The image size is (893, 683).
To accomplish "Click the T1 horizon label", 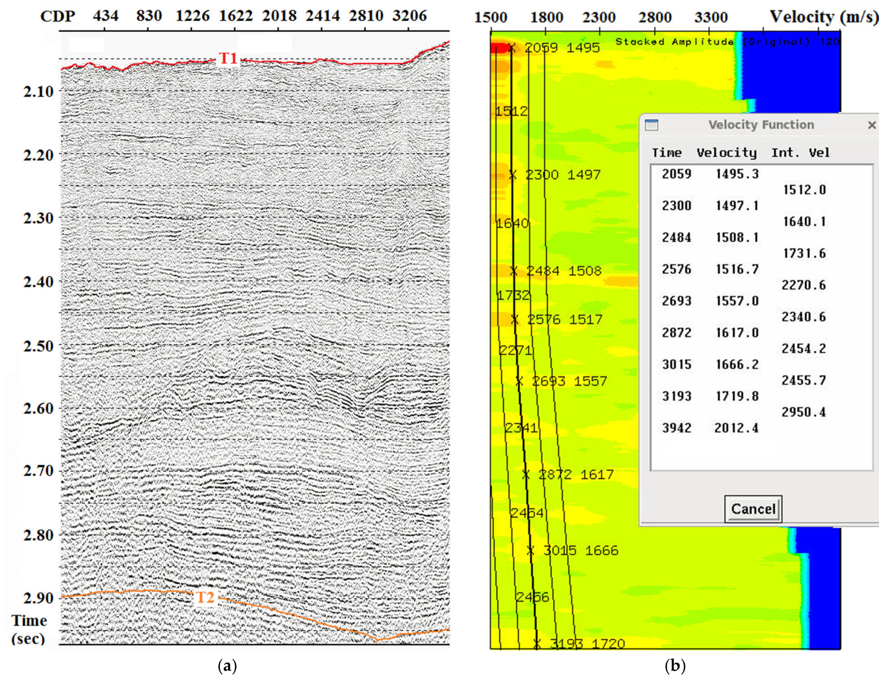I will [x=228, y=59].
